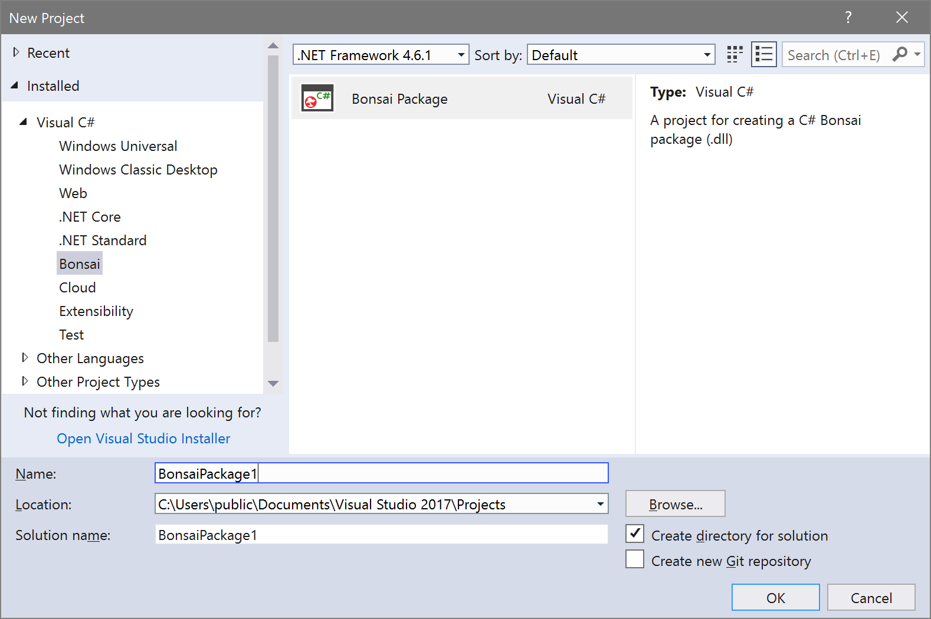Image resolution: width=931 pixels, height=619 pixels.
Task: Select the Bonsai Package template row
Action: coord(462,98)
